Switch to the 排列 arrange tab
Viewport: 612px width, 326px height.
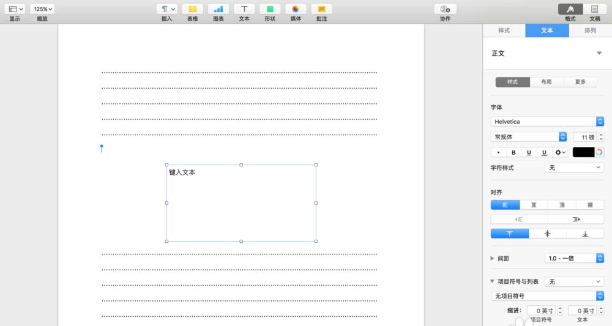(590, 31)
